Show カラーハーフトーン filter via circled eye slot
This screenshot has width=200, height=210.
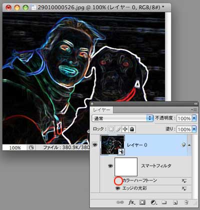click(x=118, y=181)
